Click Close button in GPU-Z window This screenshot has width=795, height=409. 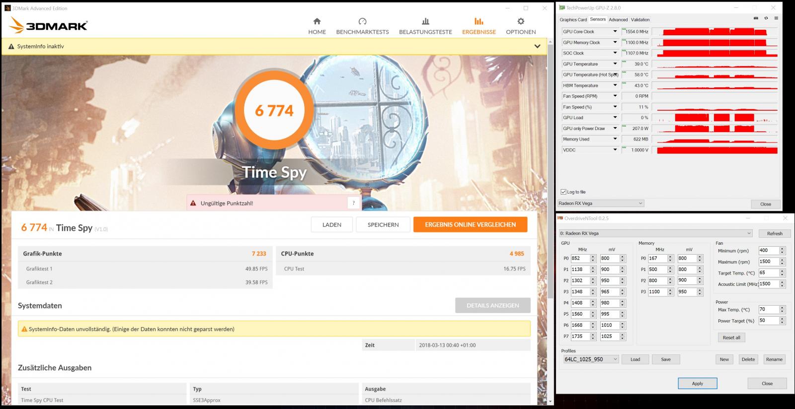[x=765, y=204]
